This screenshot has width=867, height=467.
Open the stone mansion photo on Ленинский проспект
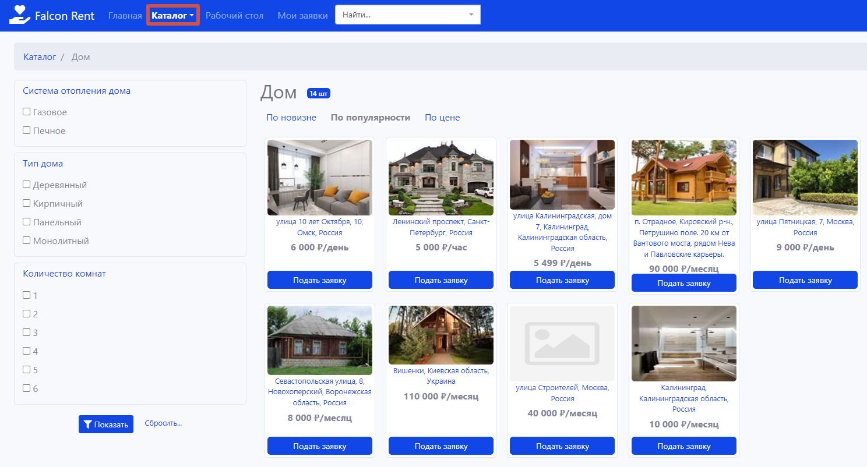(440, 178)
